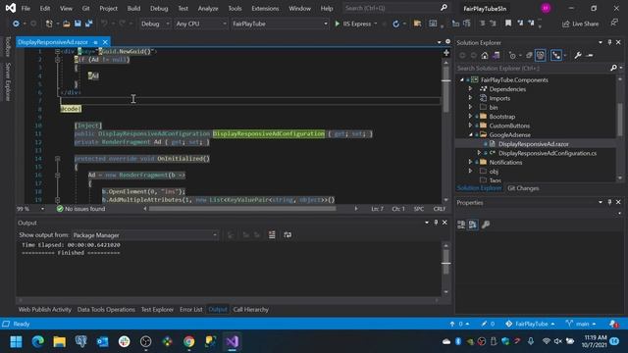Open the FairPlayTube startup project dropdown
Viewport: 628px width, 353px height.
click(x=280, y=24)
